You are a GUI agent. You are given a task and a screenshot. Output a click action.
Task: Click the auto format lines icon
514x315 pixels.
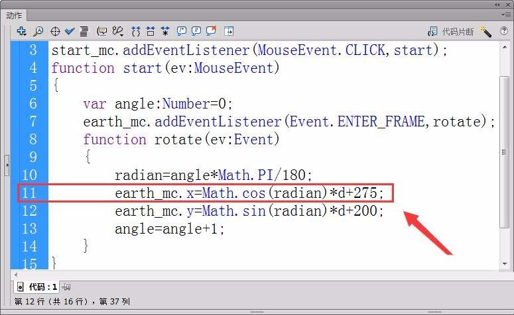pyautogui.click(x=84, y=31)
